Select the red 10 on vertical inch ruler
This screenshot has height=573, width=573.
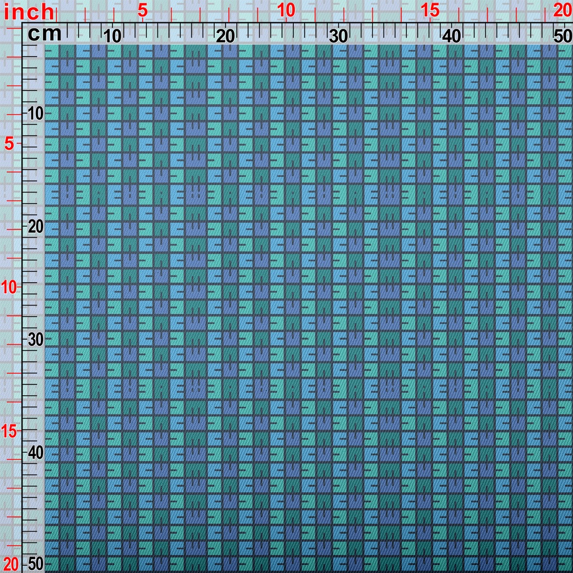click(x=9, y=288)
